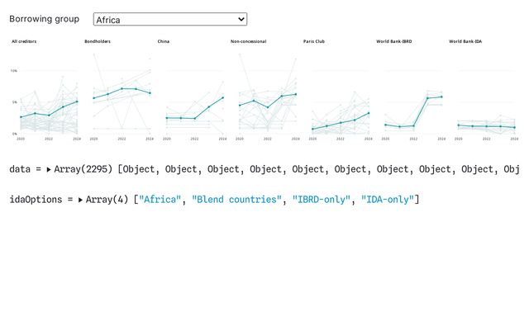Click the World Bank-IBRD chart title
This screenshot has height=330, width=529.
pyautogui.click(x=394, y=41)
